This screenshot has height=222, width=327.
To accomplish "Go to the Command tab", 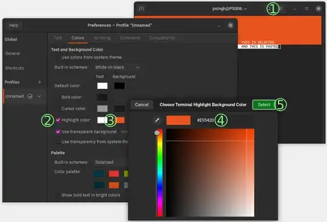I will pyautogui.click(x=130, y=38).
